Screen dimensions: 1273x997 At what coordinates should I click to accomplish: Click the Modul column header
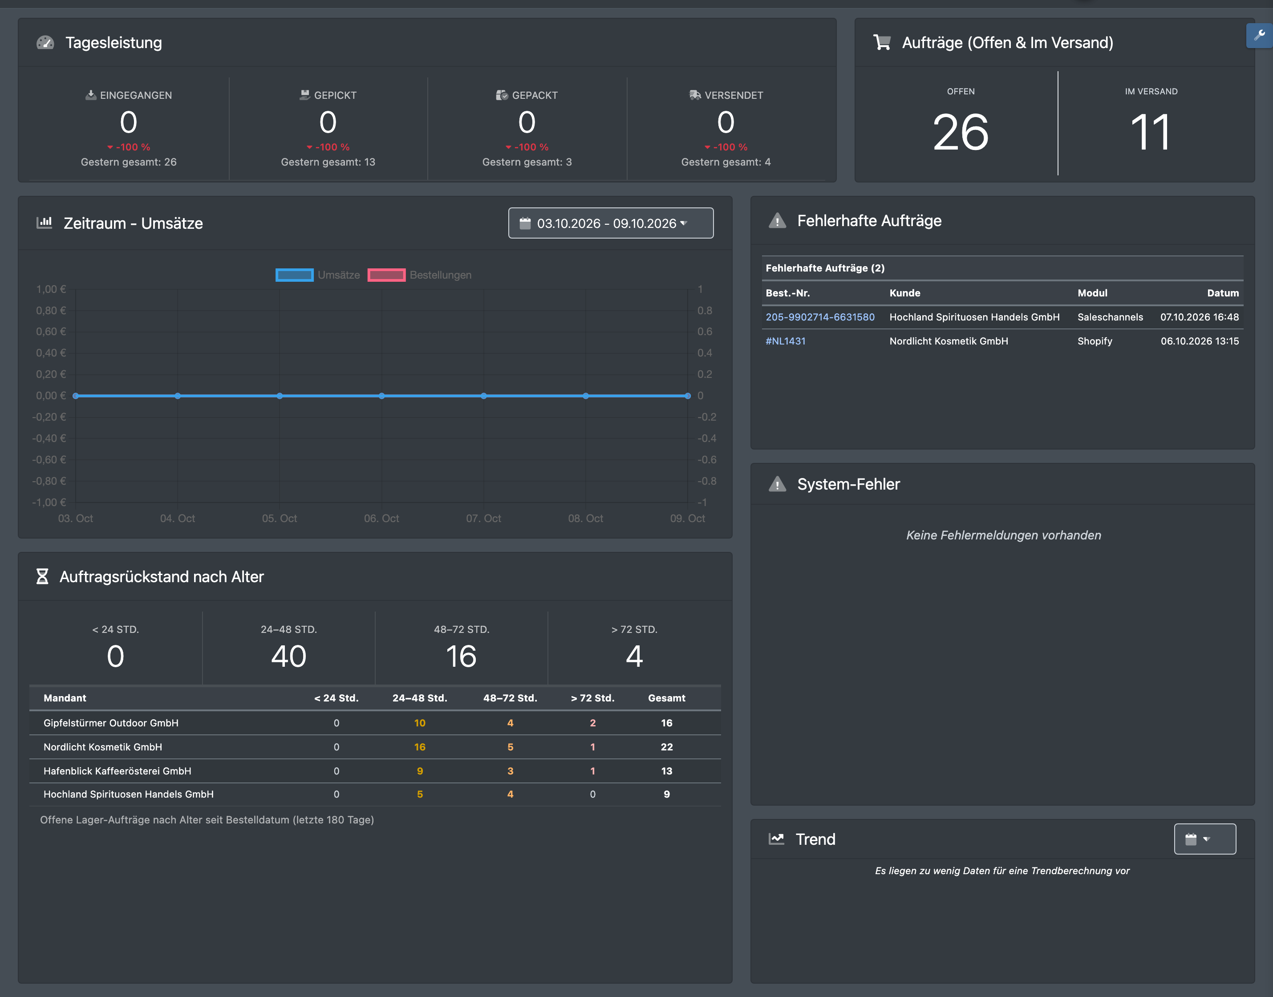click(x=1092, y=293)
